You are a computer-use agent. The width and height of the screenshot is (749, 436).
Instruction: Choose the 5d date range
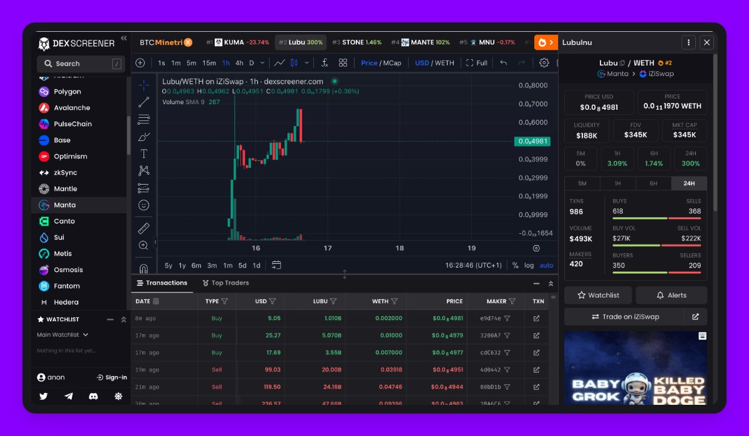[242, 265]
